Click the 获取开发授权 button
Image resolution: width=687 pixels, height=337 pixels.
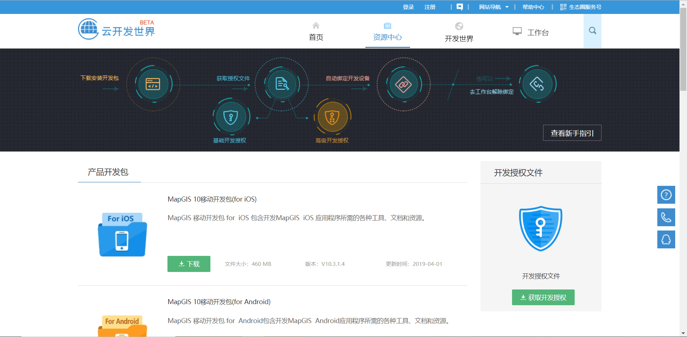[543, 297]
